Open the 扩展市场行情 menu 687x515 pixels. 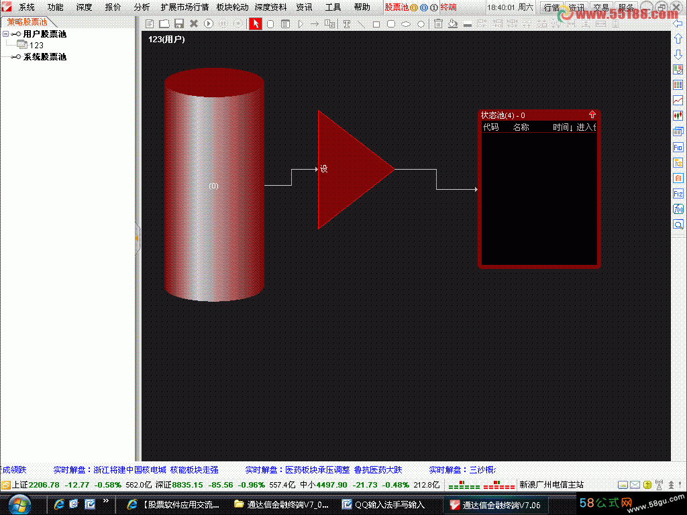point(184,7)
